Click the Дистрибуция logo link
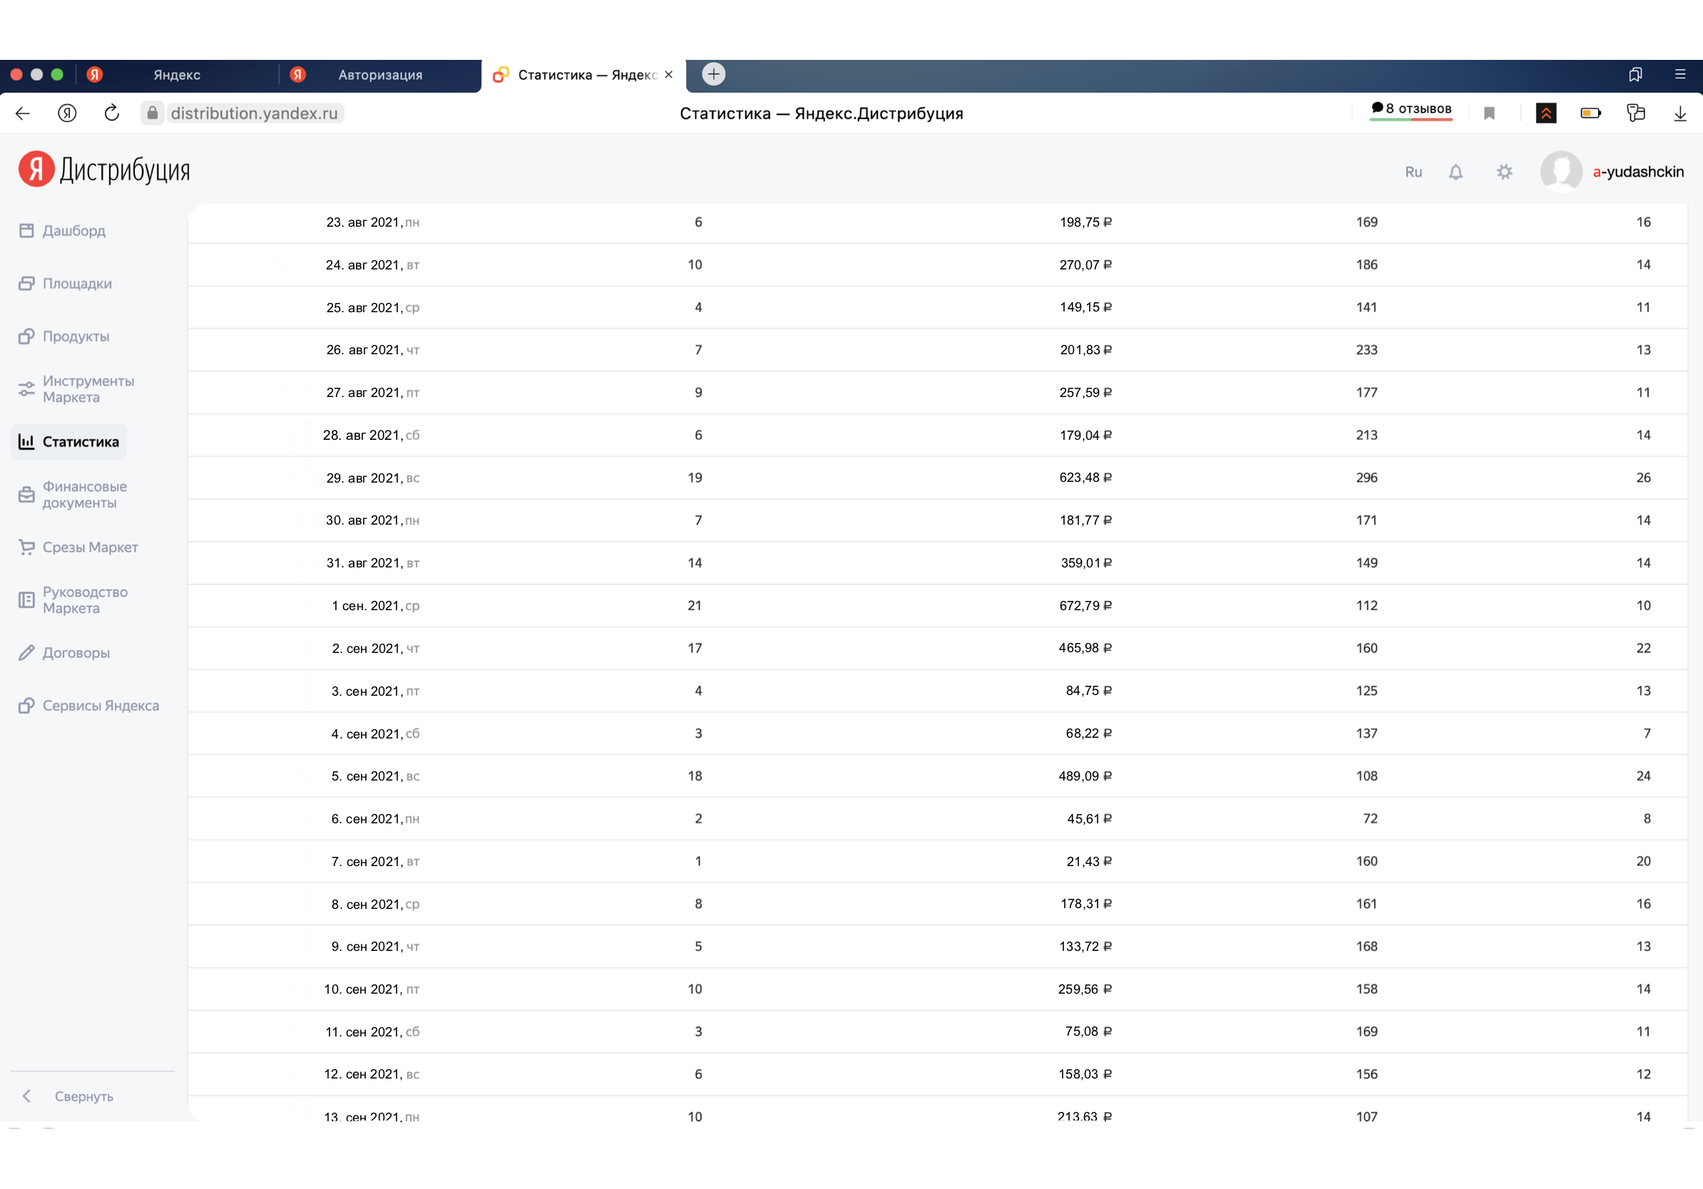 point(105,170)
